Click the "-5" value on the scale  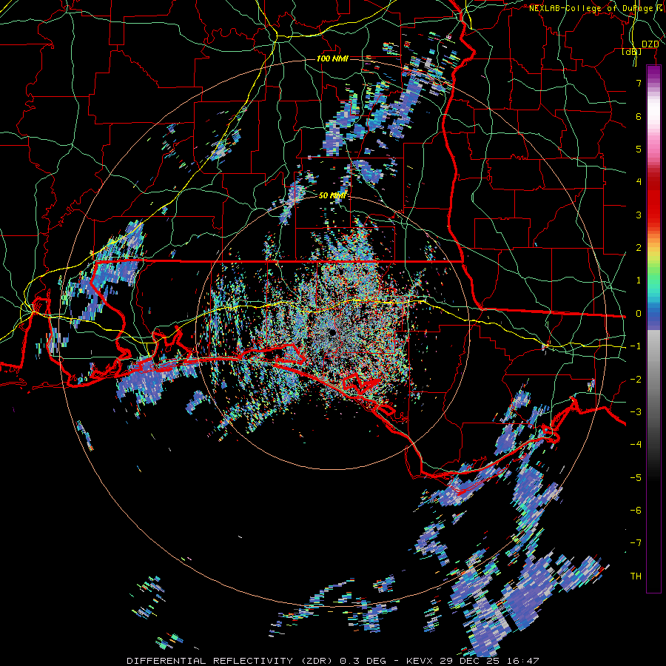(x=636, y=478)
